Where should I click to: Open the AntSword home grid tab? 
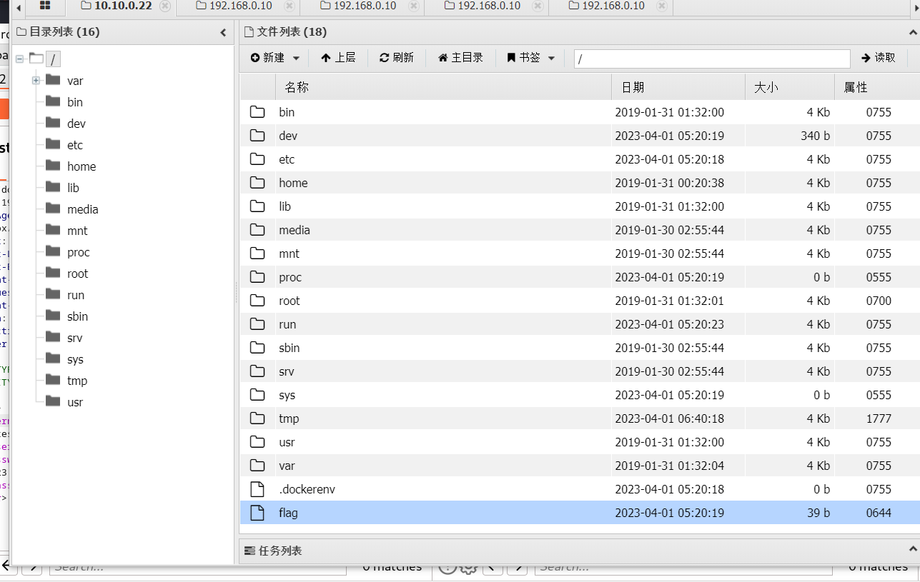45,6
